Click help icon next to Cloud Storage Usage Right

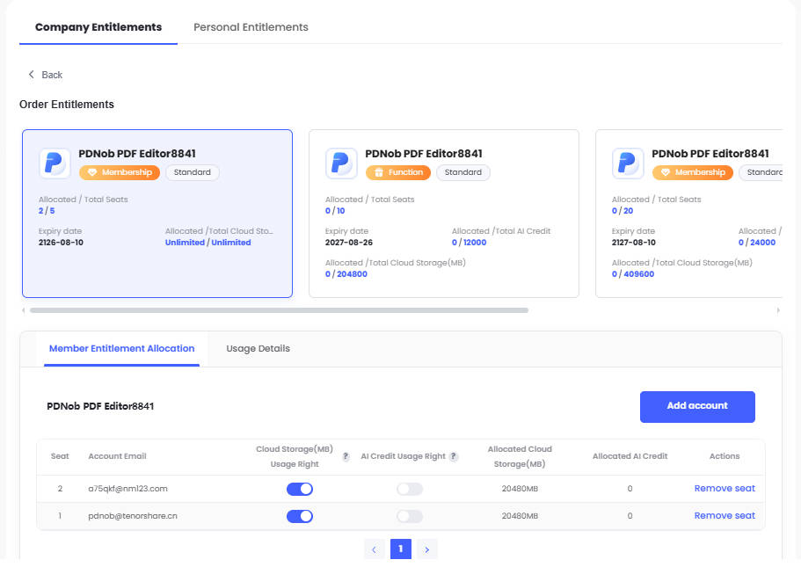point(346,456)
